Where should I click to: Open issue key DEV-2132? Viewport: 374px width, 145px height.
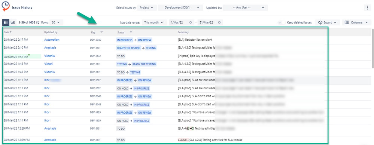point(95,56)
